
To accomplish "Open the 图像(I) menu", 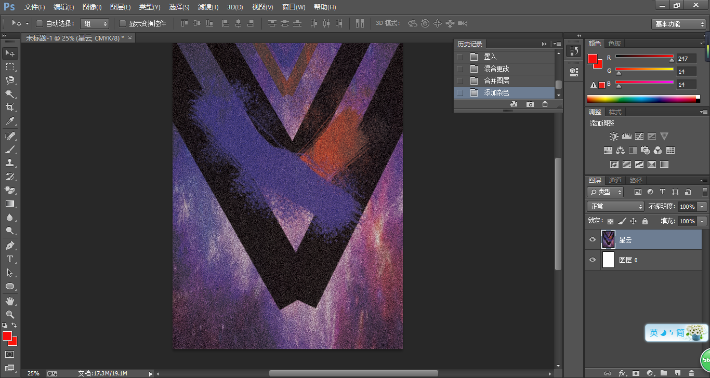I will coord(93,7).
